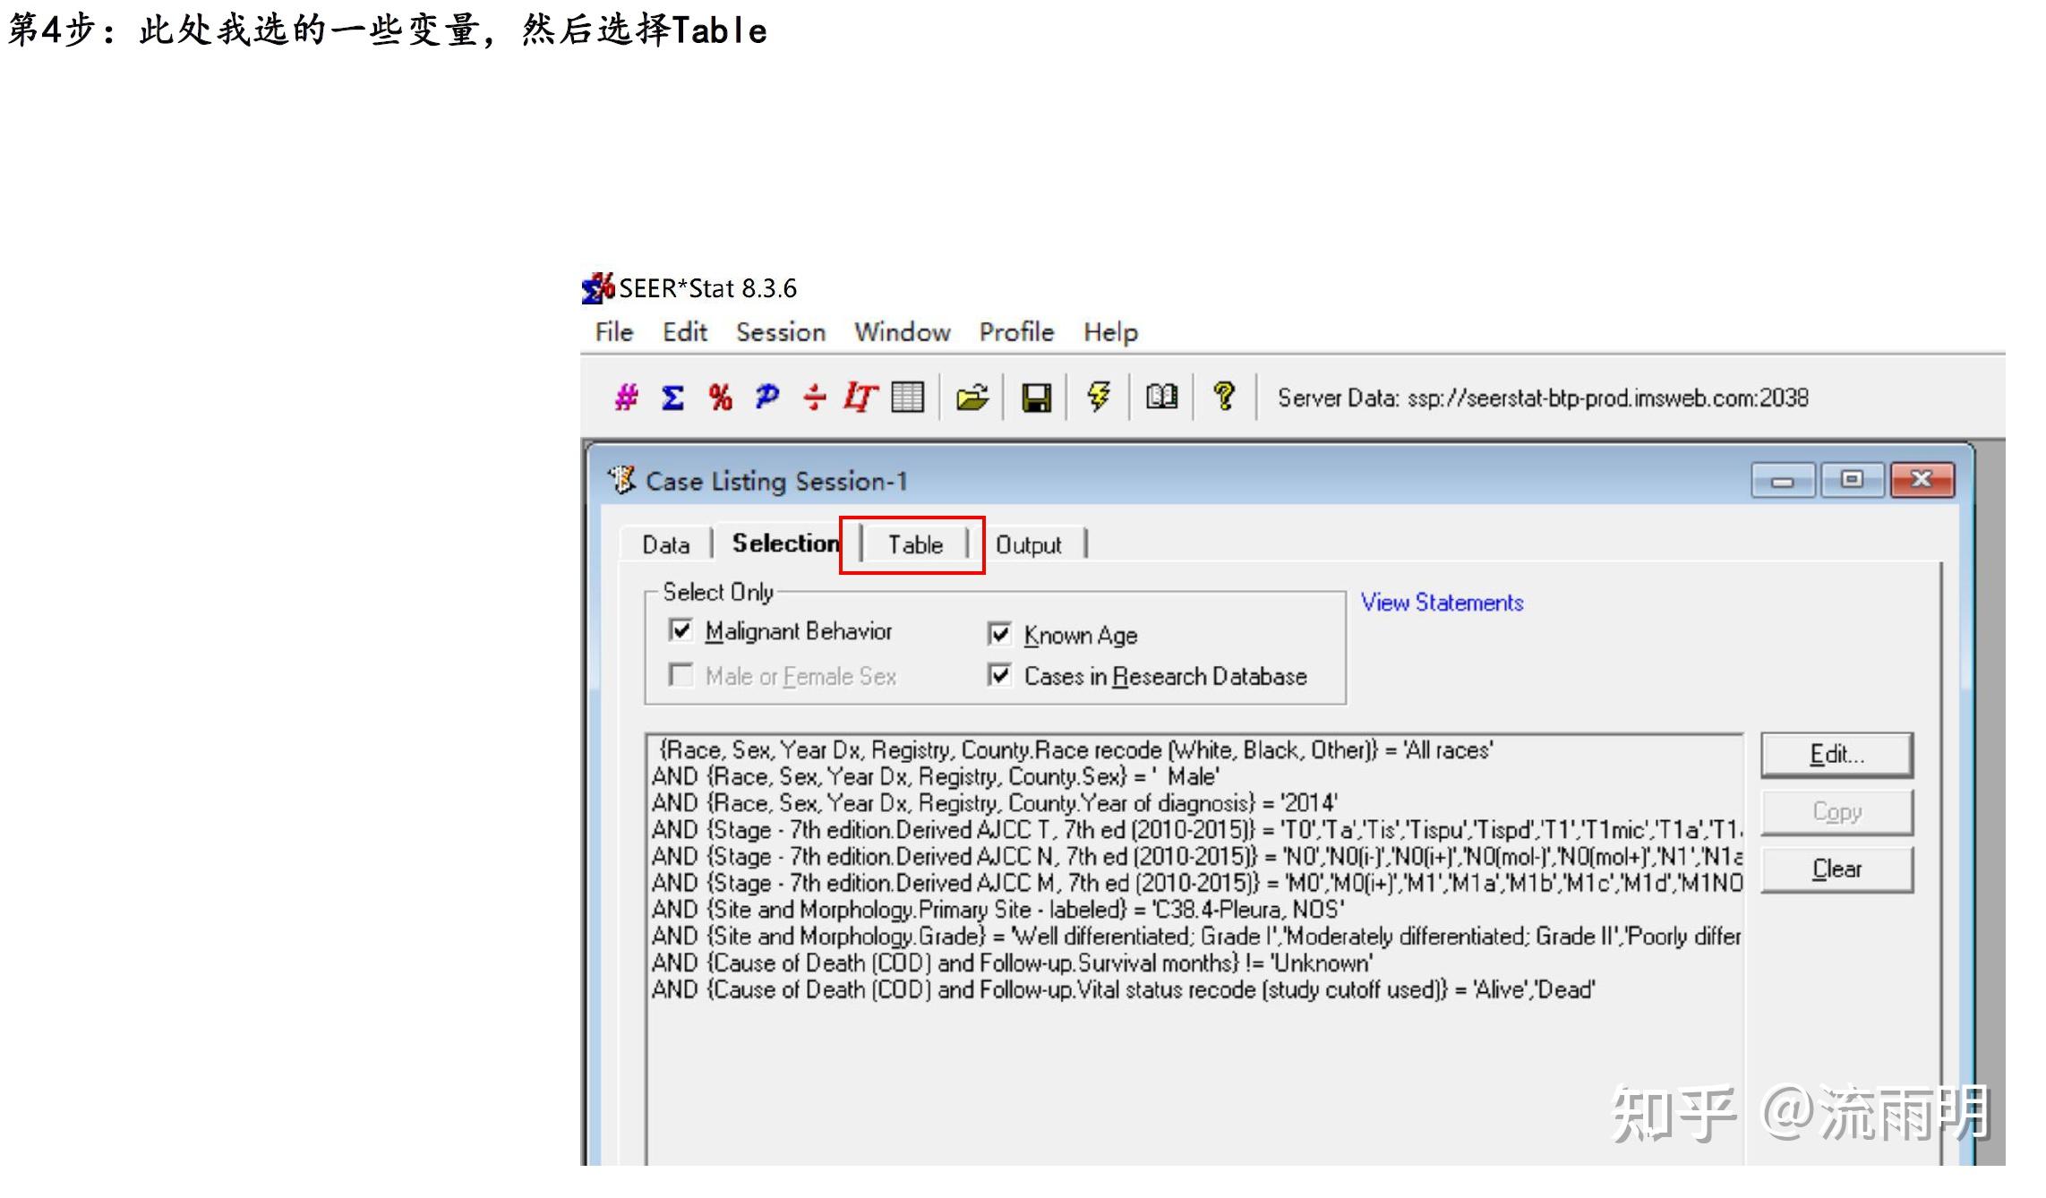The height and width of the screenshot is (1198, 2046).
Task: Click the Frequency session (#) icon
Action: click(x=626, y=397)
